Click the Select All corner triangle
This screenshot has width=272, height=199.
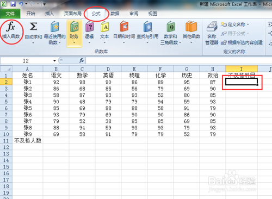click(x=6, y=69)
